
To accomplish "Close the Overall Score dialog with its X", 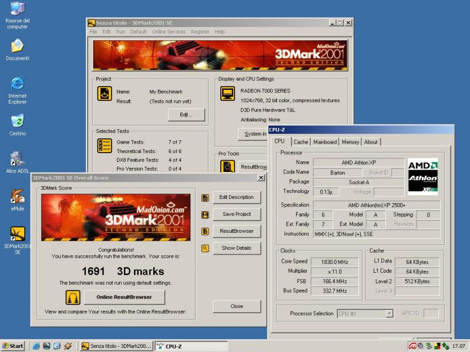I will 261,178.
